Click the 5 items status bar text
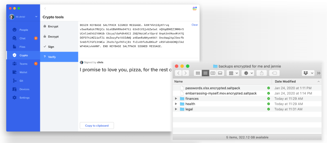This screenshot has height=143, width=327. 247,137
